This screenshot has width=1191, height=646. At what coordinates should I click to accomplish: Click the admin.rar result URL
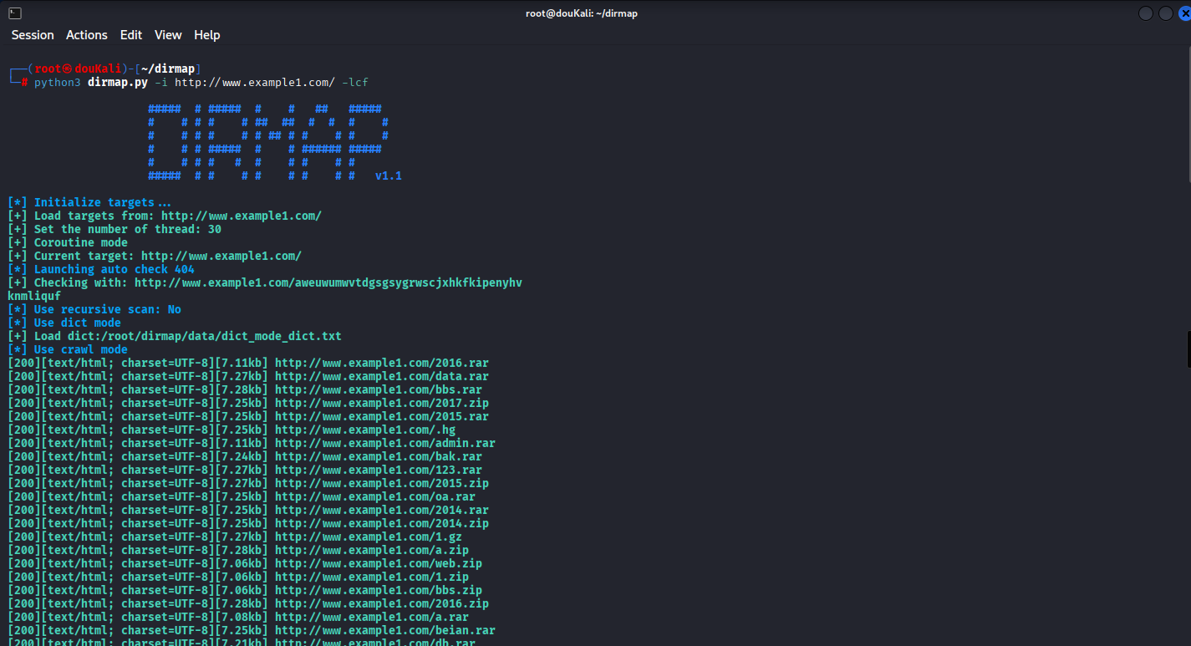384,443
